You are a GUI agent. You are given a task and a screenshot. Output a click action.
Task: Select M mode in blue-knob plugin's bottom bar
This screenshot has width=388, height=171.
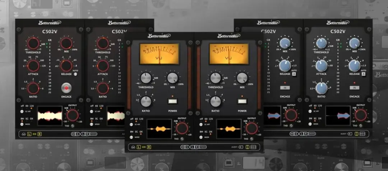point(292,134)
